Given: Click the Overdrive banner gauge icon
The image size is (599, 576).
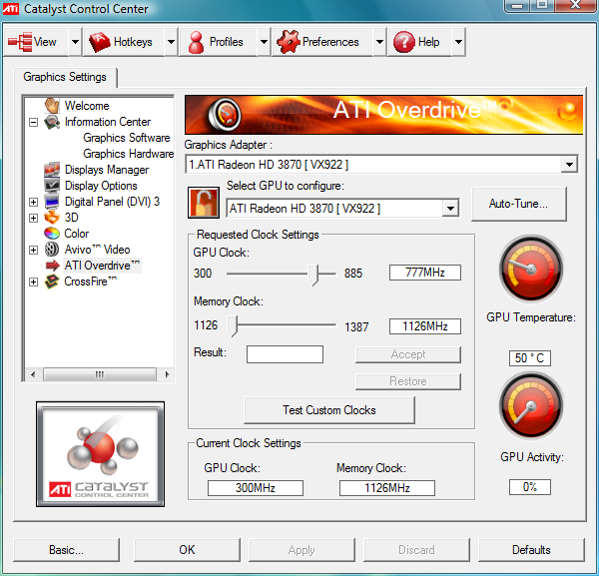Looking at the screenshot, I should click(225, 114).
